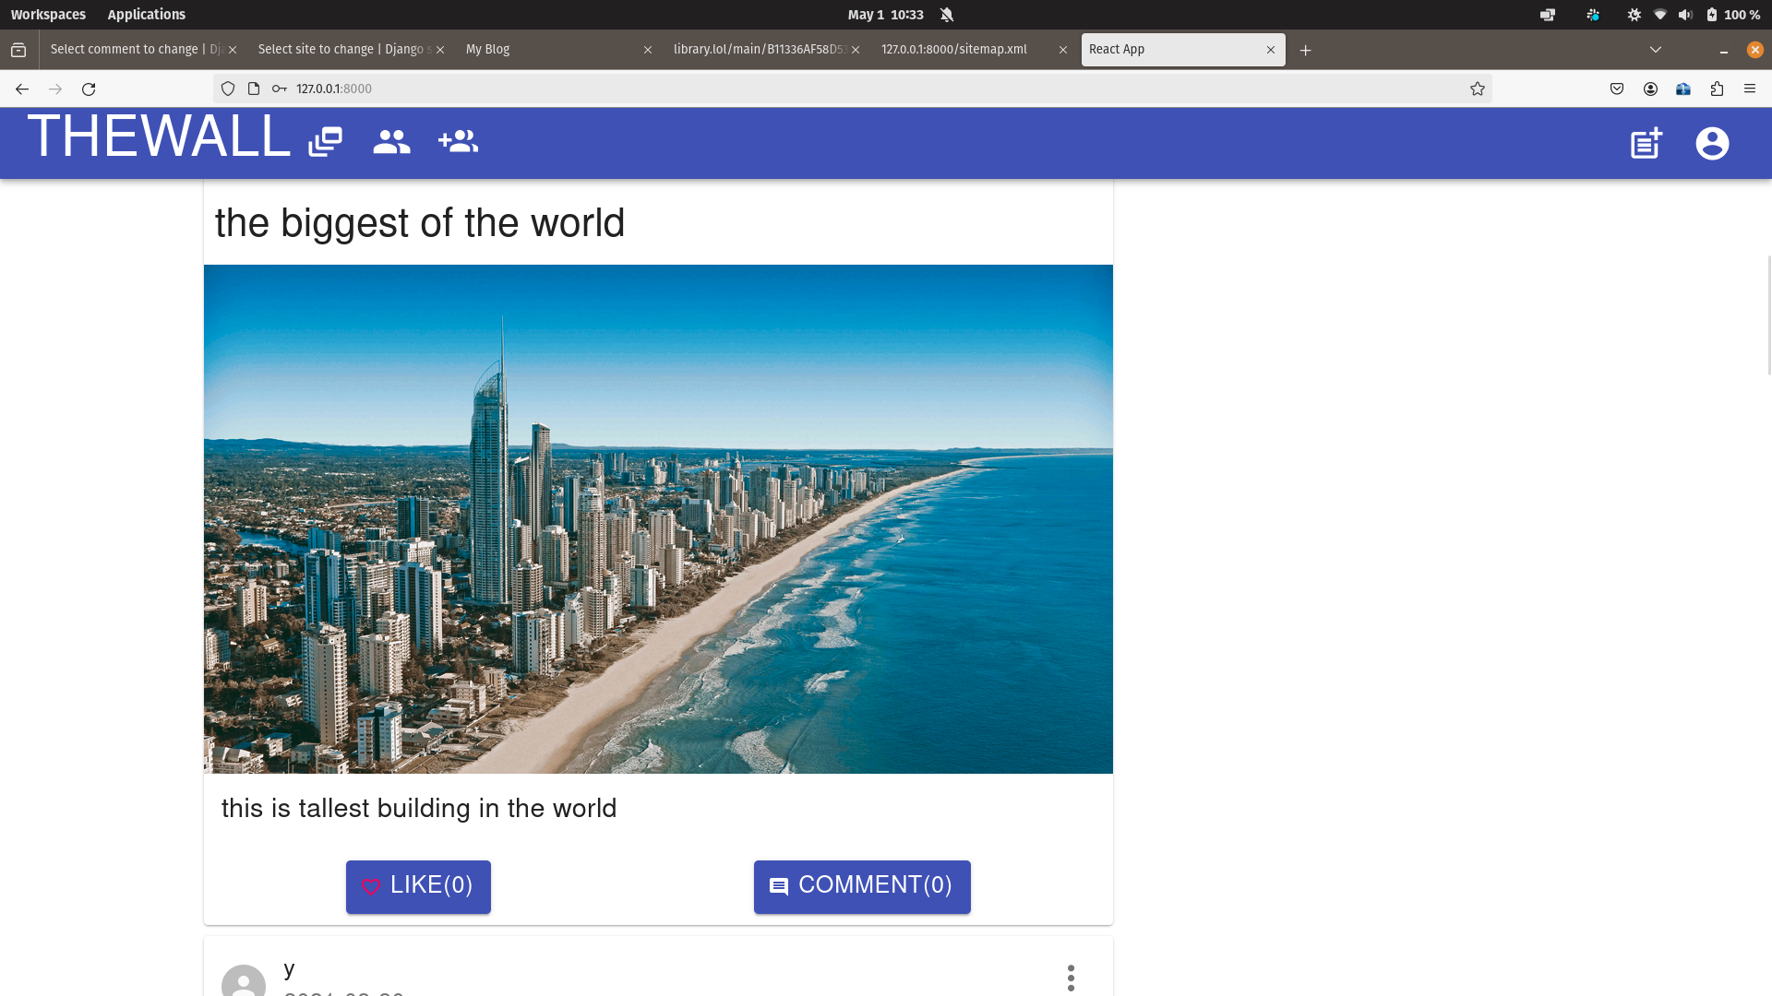Screen dimensions: 1772x996
Task: Open the blue extension icon beside the account icon
Action: point(1683,89)
